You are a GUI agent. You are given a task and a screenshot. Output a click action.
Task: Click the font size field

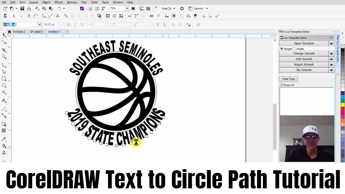pyautogui.click(x=51, y=25)
